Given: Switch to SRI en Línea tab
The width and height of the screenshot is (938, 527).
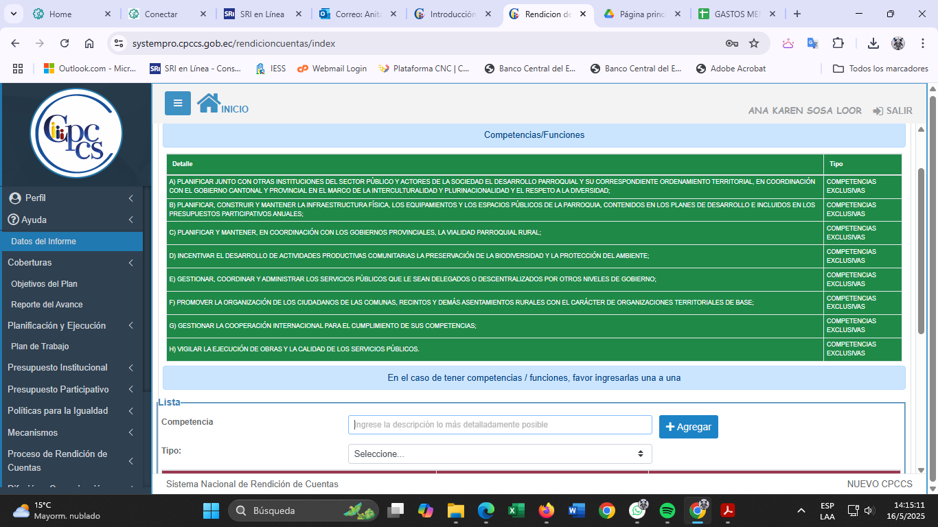Looking at the screenshot, I should 262,14.
